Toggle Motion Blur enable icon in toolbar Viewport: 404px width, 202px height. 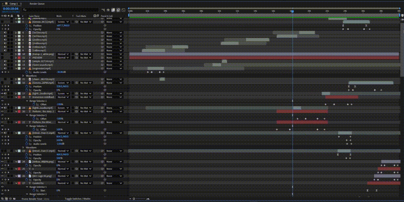118,10
